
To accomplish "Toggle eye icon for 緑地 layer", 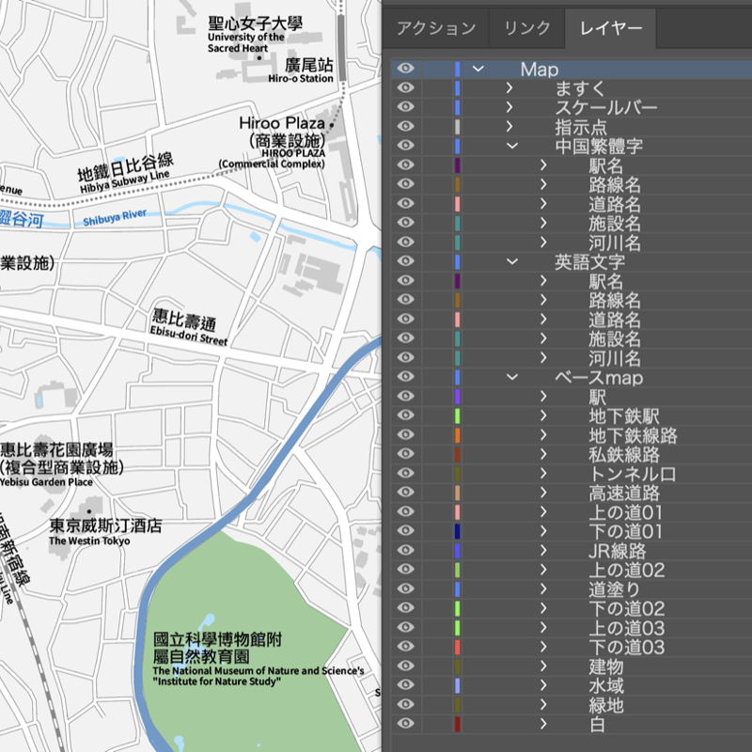I will [x=406, y=704].
